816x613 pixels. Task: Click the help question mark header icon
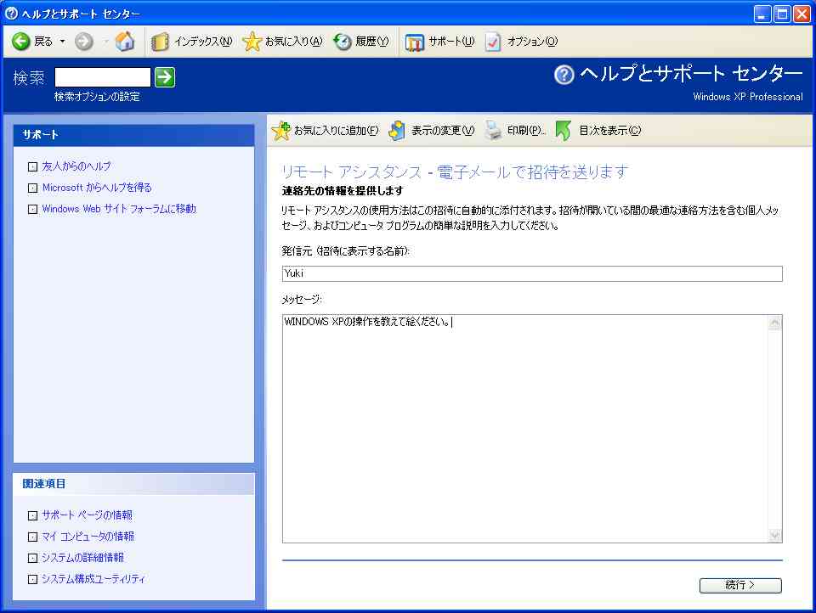(x=564, y=75)
